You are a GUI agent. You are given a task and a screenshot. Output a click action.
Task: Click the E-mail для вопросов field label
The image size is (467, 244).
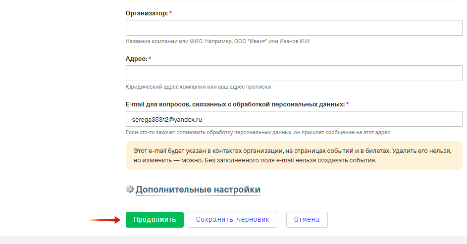[x=235, y=104]
